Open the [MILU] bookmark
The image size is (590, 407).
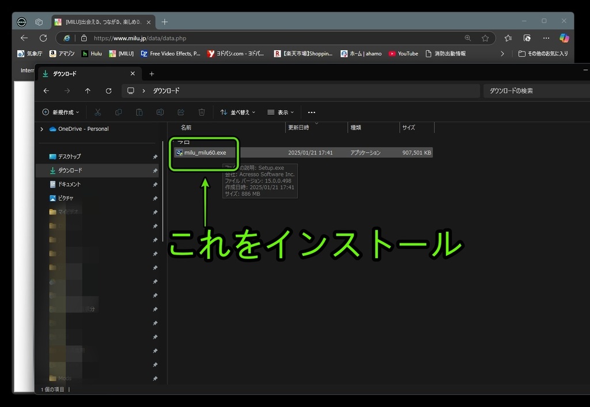(121, 54)
